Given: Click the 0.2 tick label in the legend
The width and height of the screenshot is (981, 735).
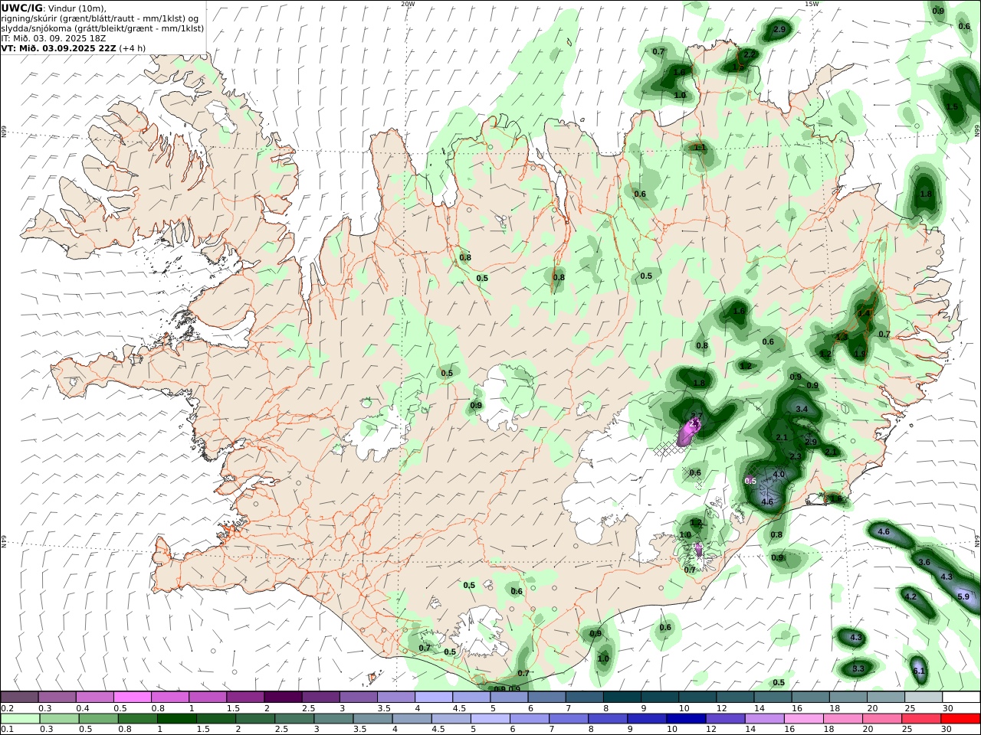Looking at the screenshot, I should pyautogui.click(x=6, y=708).
